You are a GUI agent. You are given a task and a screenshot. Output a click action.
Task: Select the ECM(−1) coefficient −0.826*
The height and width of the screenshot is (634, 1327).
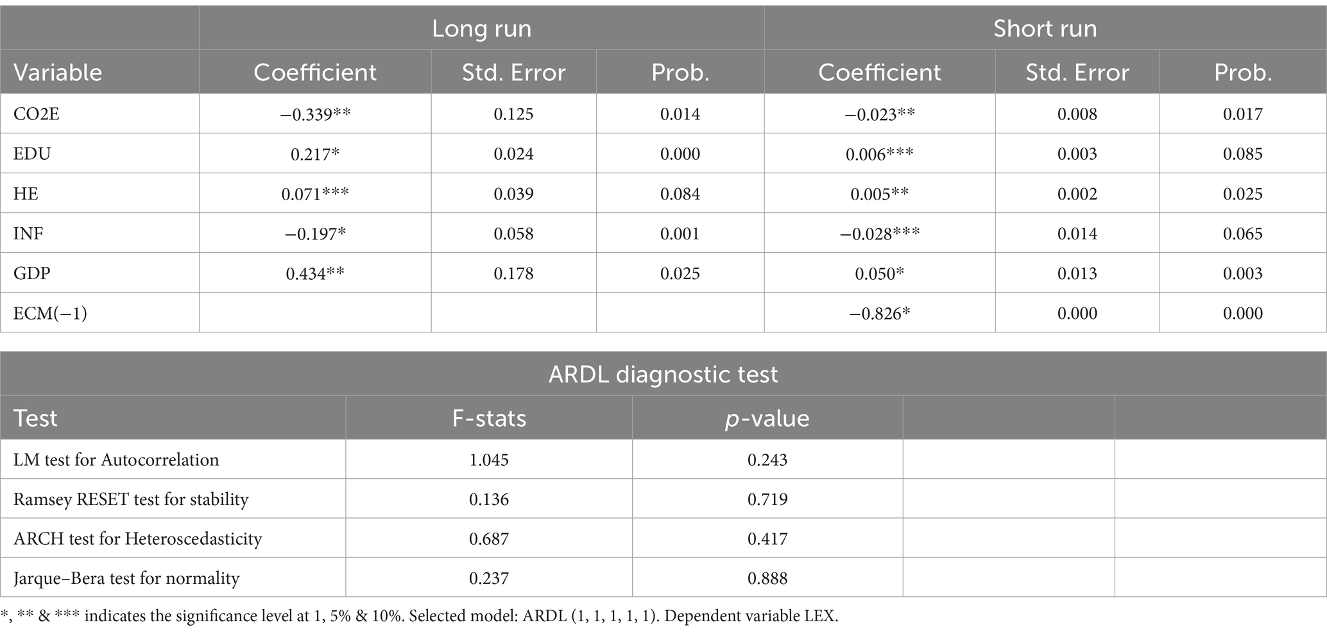[x=879, y=313]
